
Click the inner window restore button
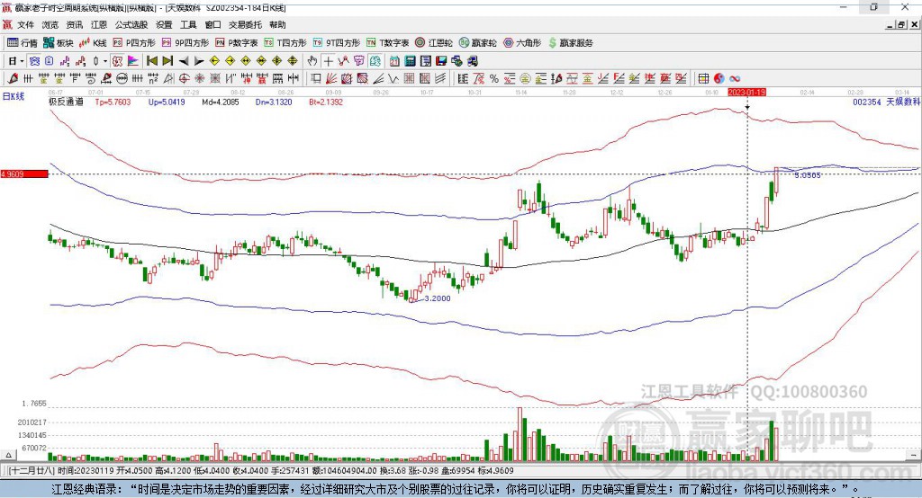(902, 24)
